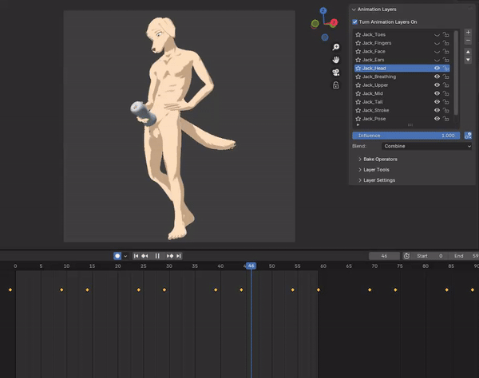Click the green Y axis gizmo ball
The image size is (479, 378).
[315, 23]
